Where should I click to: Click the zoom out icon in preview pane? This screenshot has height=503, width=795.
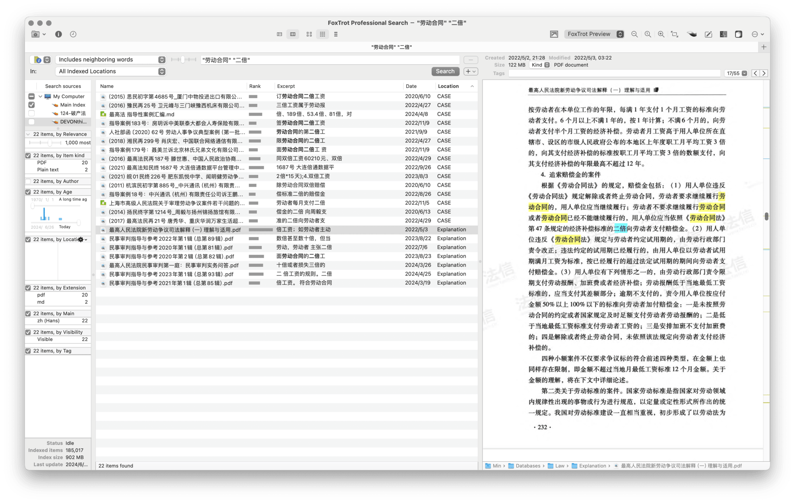pyautogui.click(x=634, y=34)
